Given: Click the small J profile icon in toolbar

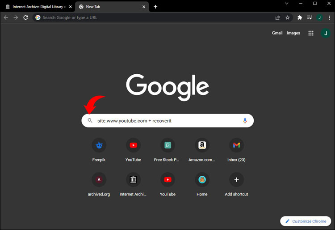Looking at the screenshot, I should (x=320, y=17).
